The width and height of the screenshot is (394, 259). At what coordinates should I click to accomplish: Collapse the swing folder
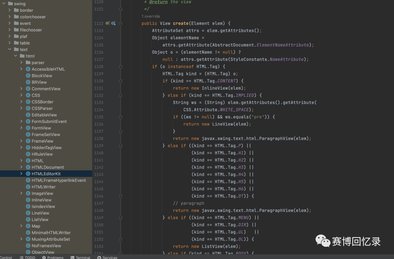(x=4, y=4)
